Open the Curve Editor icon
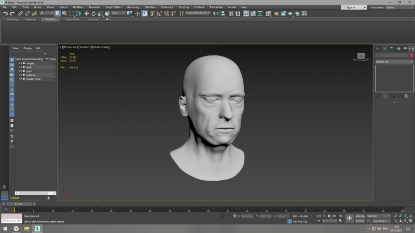The width and height of the screenshot is (415, 233). pos(253,13)
